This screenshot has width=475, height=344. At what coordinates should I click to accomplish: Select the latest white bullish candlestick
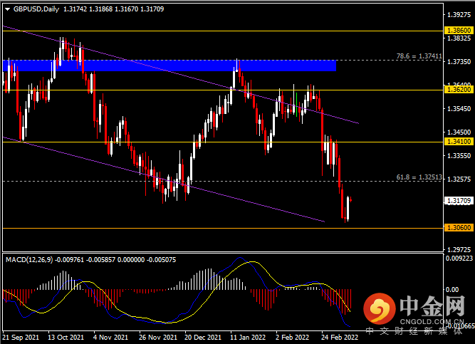(x=348, y=208)
